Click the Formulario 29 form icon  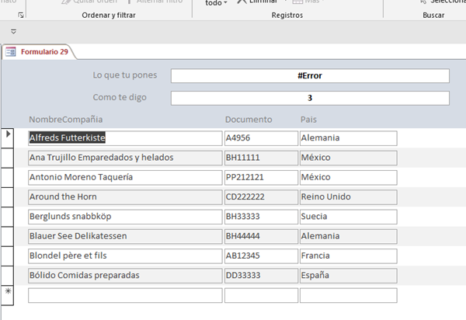click(x=10, y=52)
